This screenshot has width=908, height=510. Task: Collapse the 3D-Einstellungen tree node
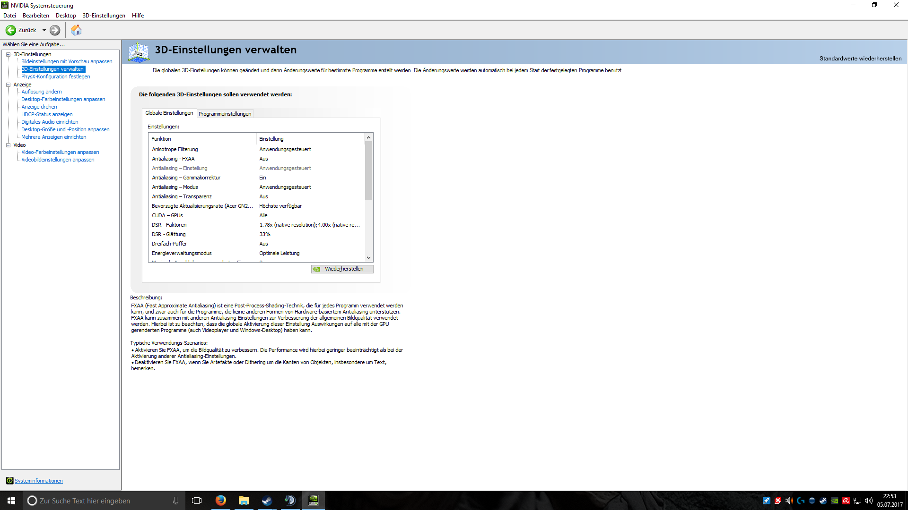click(x=8, y=54)
